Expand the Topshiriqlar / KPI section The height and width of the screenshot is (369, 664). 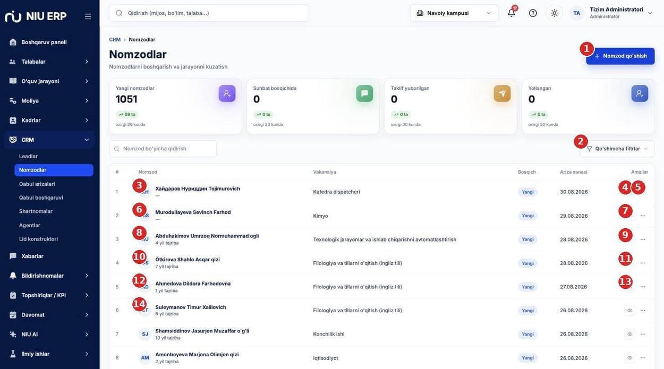pyautogui.click(x=49, y=295)
